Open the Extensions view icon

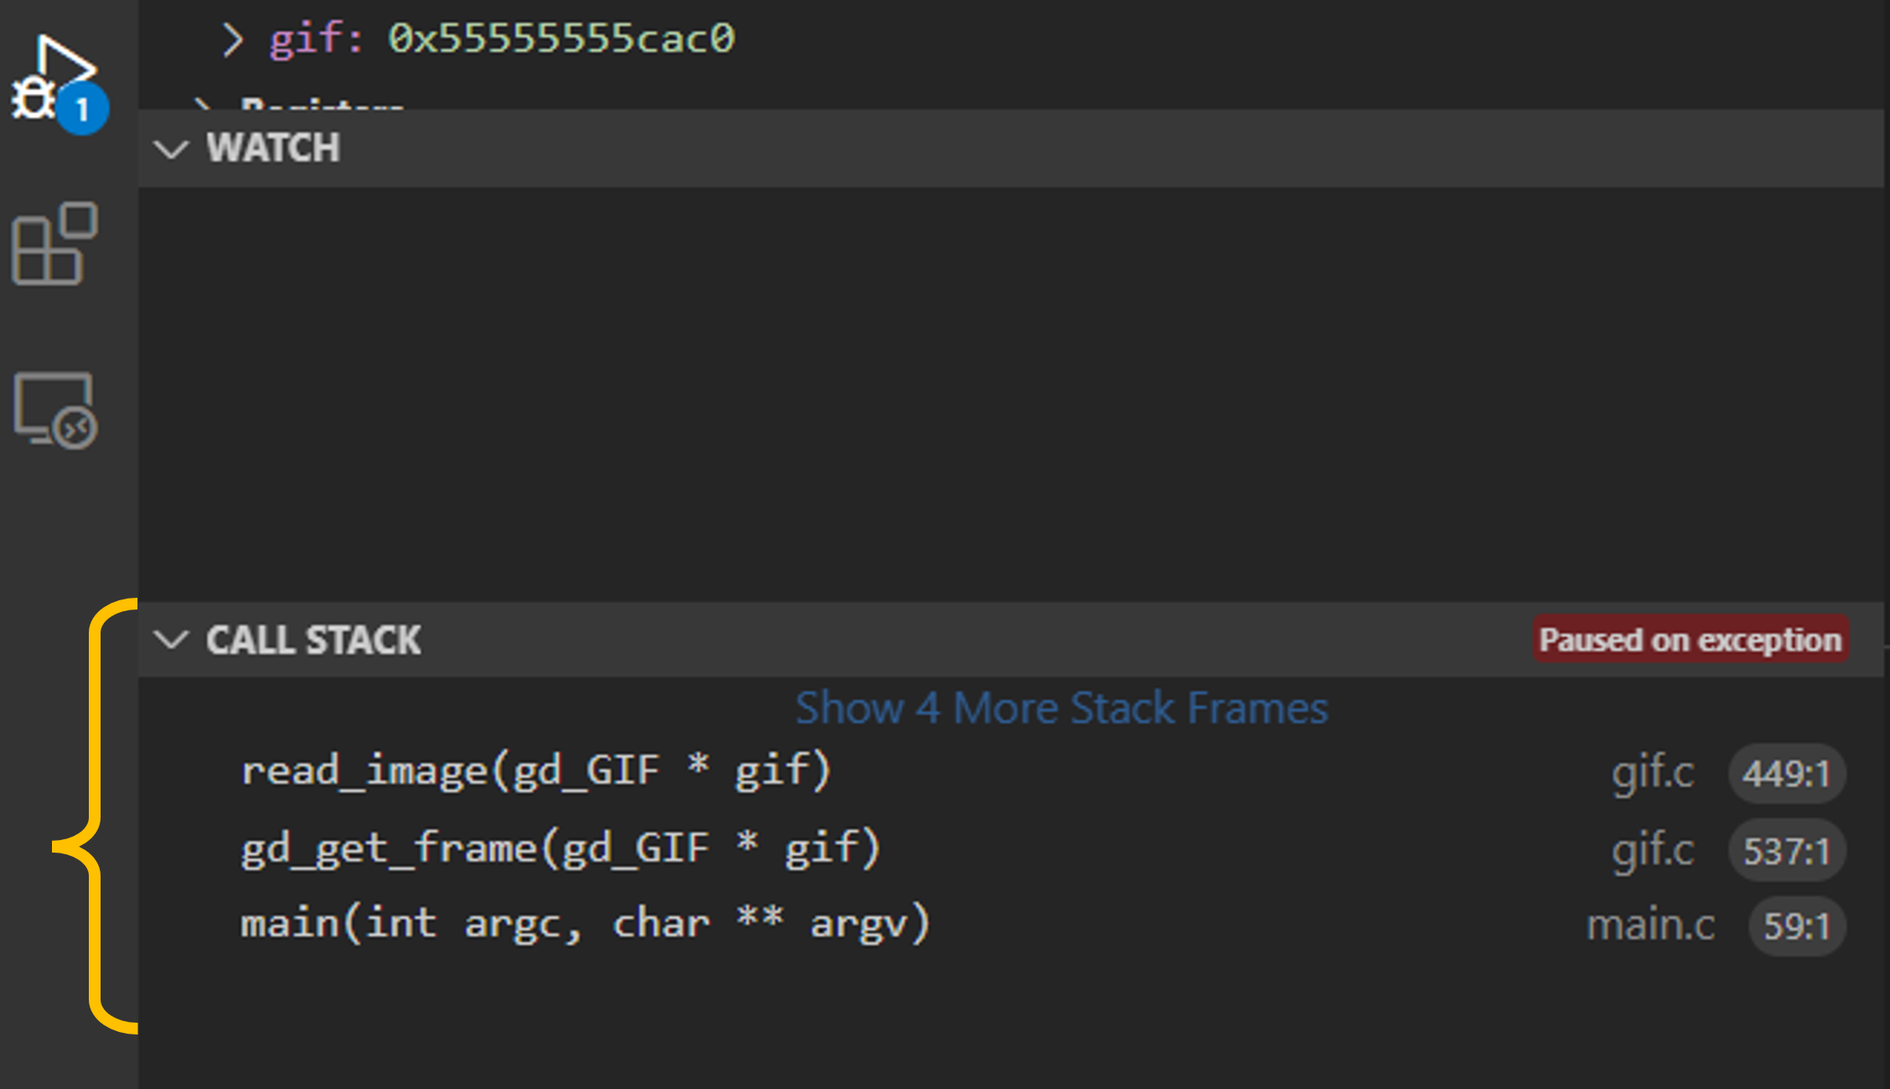(54, 244)
